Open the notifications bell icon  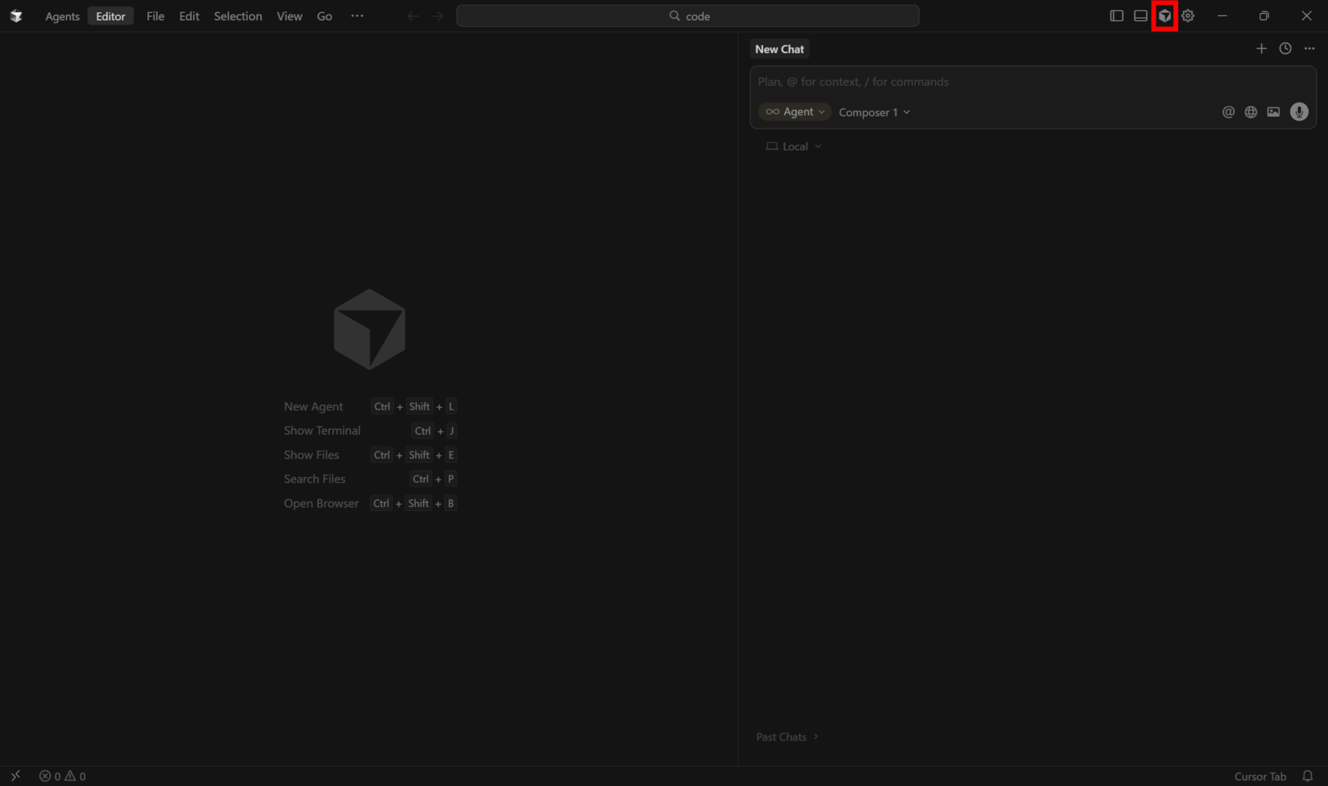pos(1307,776)
